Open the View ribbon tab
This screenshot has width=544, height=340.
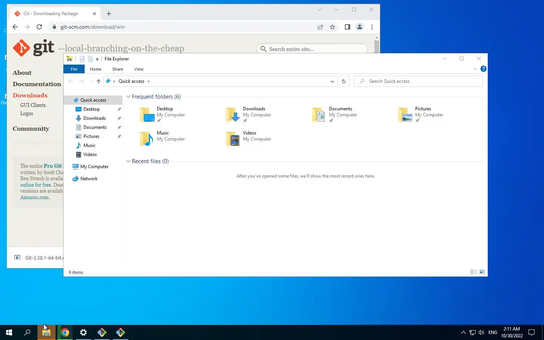click(x=139, y=69)
